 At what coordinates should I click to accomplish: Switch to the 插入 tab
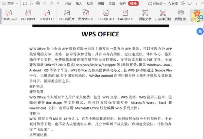click(x=79, y=3)
